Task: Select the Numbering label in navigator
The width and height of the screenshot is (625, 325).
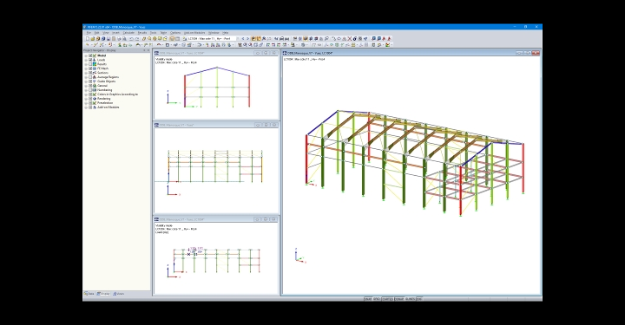Action: point(104,90)
